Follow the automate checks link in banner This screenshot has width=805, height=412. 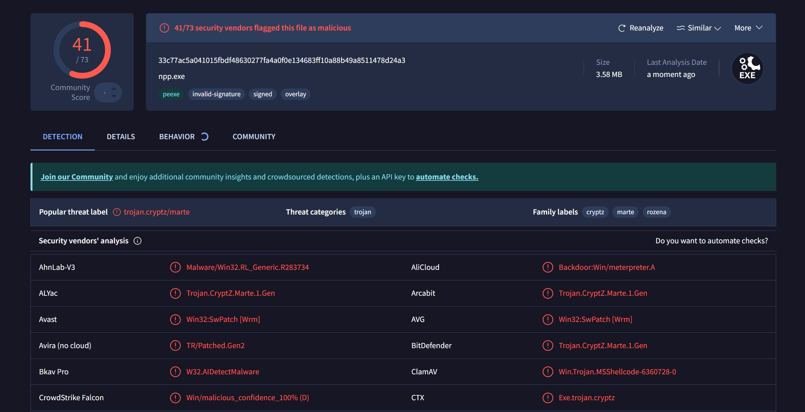click(447, 177)
